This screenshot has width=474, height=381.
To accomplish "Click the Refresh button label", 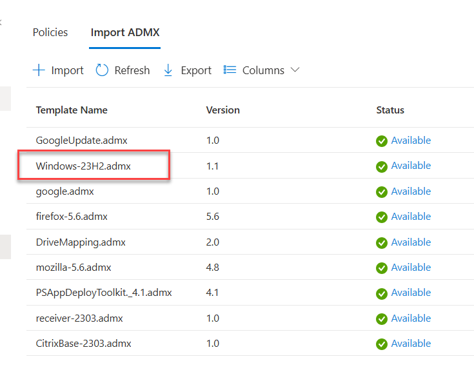I will 132,70.
